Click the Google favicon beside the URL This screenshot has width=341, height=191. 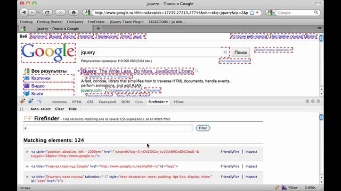click(87, 13)
